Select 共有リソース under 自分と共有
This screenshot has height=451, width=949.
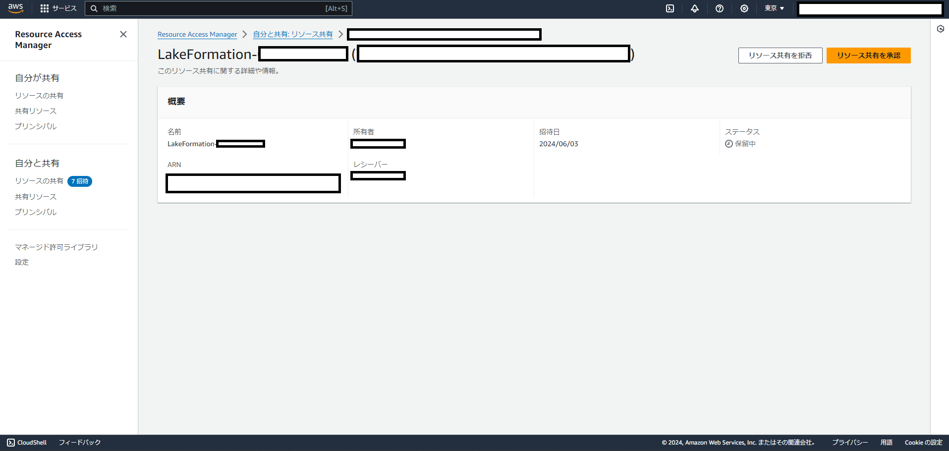(36, 197)
